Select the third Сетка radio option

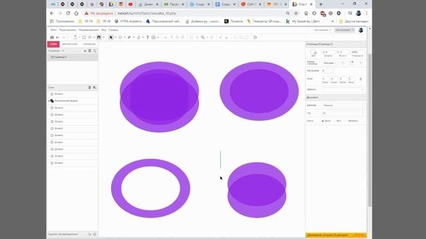(346, 121)
